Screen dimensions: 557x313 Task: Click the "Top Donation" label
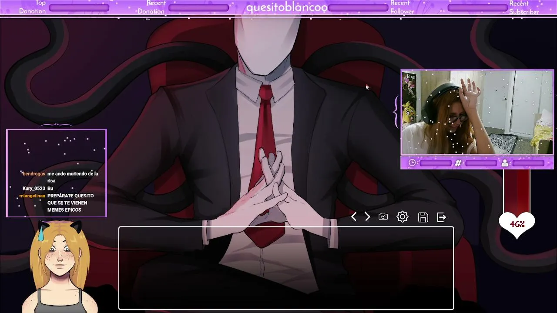[33, 7]
